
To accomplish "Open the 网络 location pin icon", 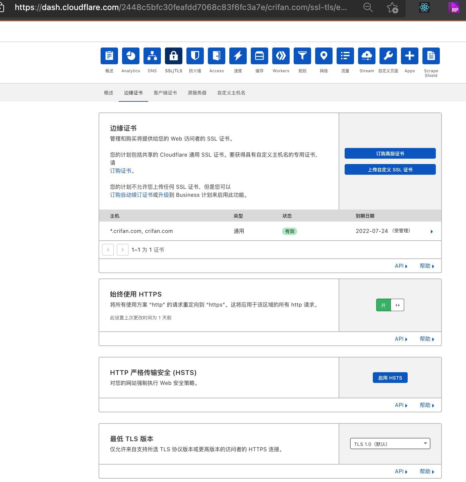I will click(324, 56).
